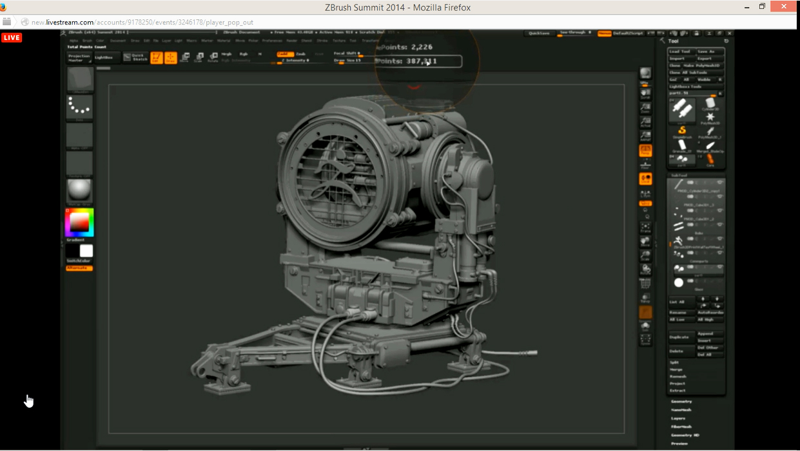
Task: Activate the Draw mode button
Action: 171,57
